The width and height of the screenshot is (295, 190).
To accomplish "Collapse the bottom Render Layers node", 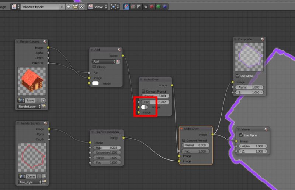I will 18,123.
